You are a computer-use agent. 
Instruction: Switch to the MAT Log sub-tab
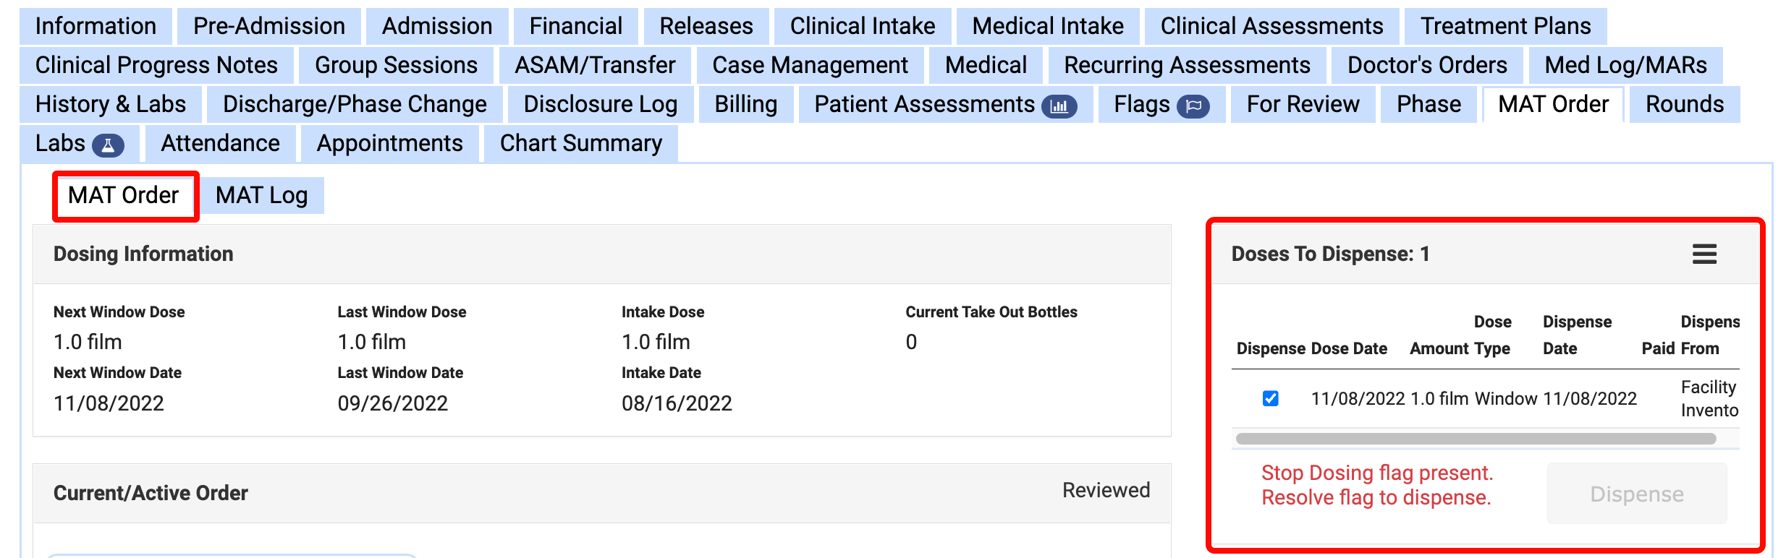point(261,195)
